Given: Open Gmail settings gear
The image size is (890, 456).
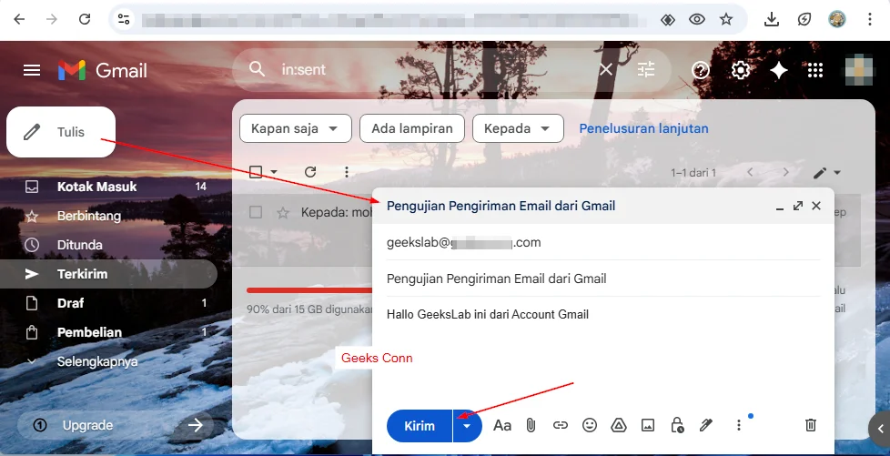Looking at the screenshot, I should pyautogui.click(x=740, y=70).
